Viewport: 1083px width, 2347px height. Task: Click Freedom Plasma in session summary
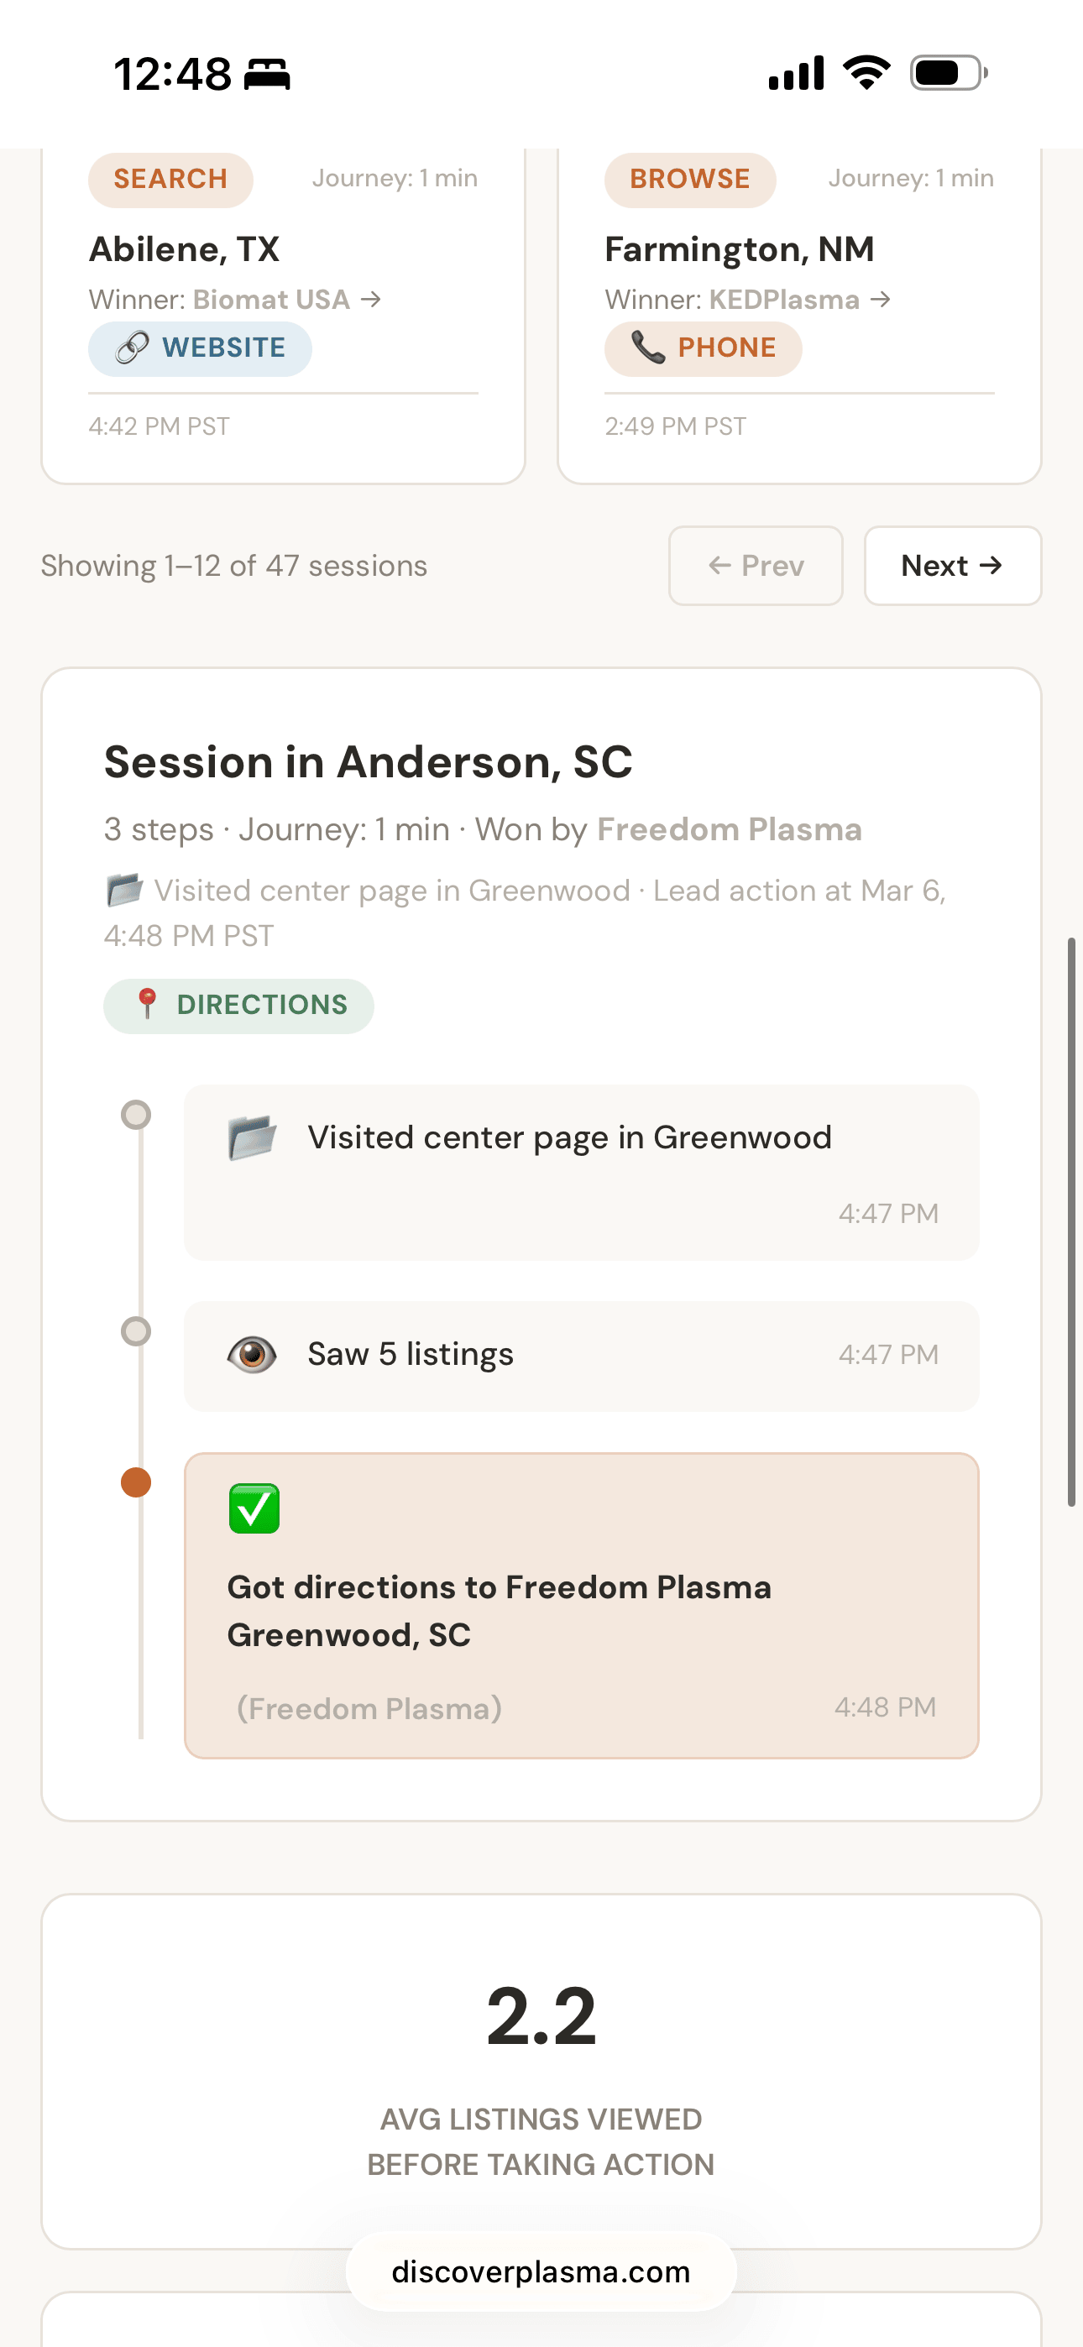729,829
